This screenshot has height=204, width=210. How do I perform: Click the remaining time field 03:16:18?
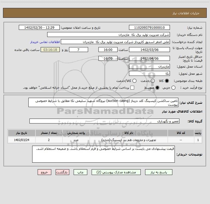(50, 50)
